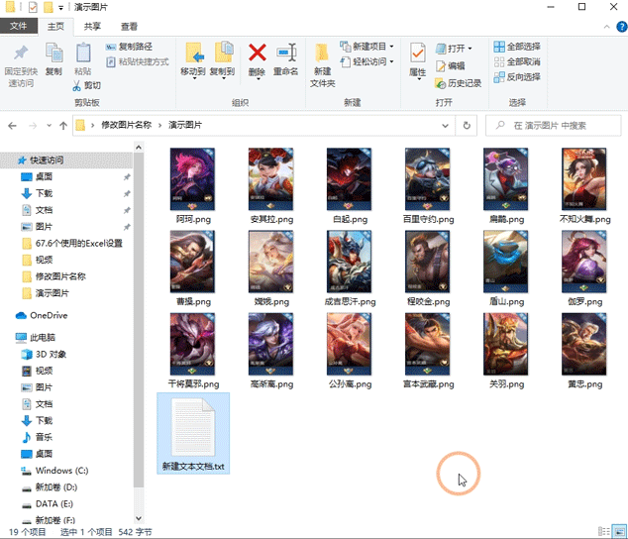Click Copy Path (复制路径)
This screenshot has height=539, width=628.
pyautogui.click(x=129, y=47)
